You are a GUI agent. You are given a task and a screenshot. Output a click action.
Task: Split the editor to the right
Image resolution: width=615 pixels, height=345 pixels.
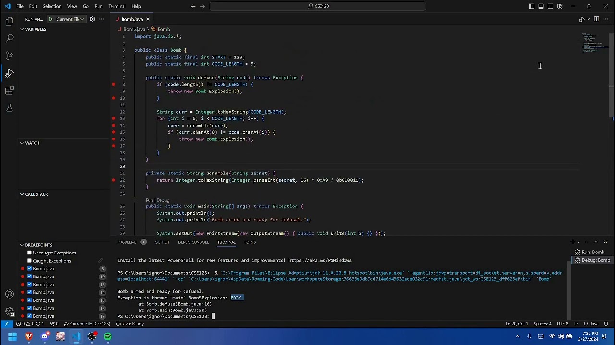tap(596, 19)
